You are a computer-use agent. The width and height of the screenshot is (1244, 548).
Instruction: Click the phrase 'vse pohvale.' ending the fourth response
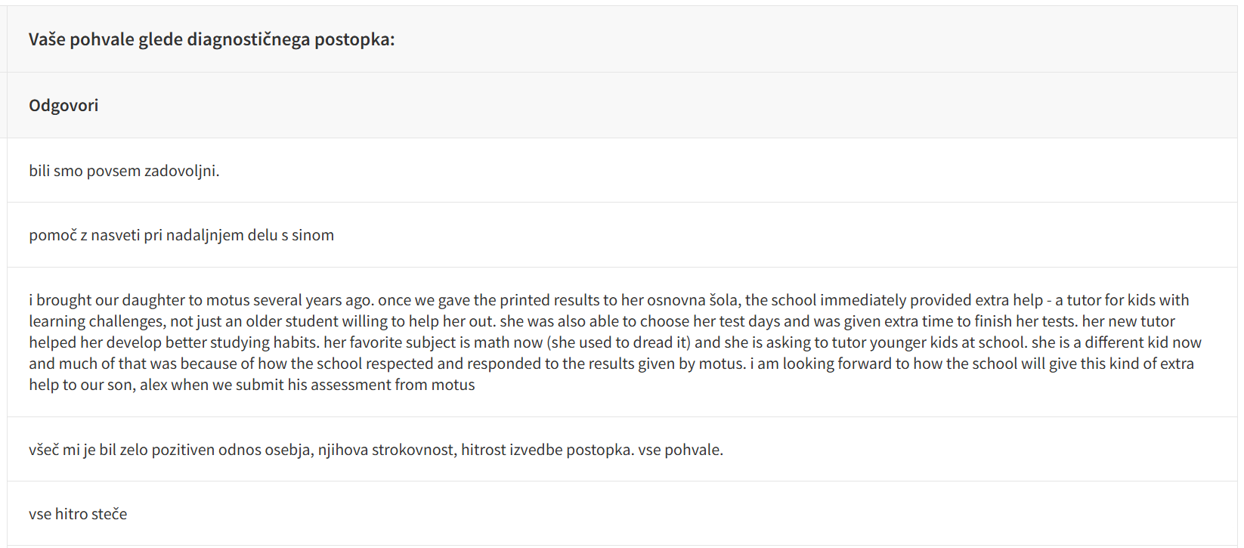[680, 450]
